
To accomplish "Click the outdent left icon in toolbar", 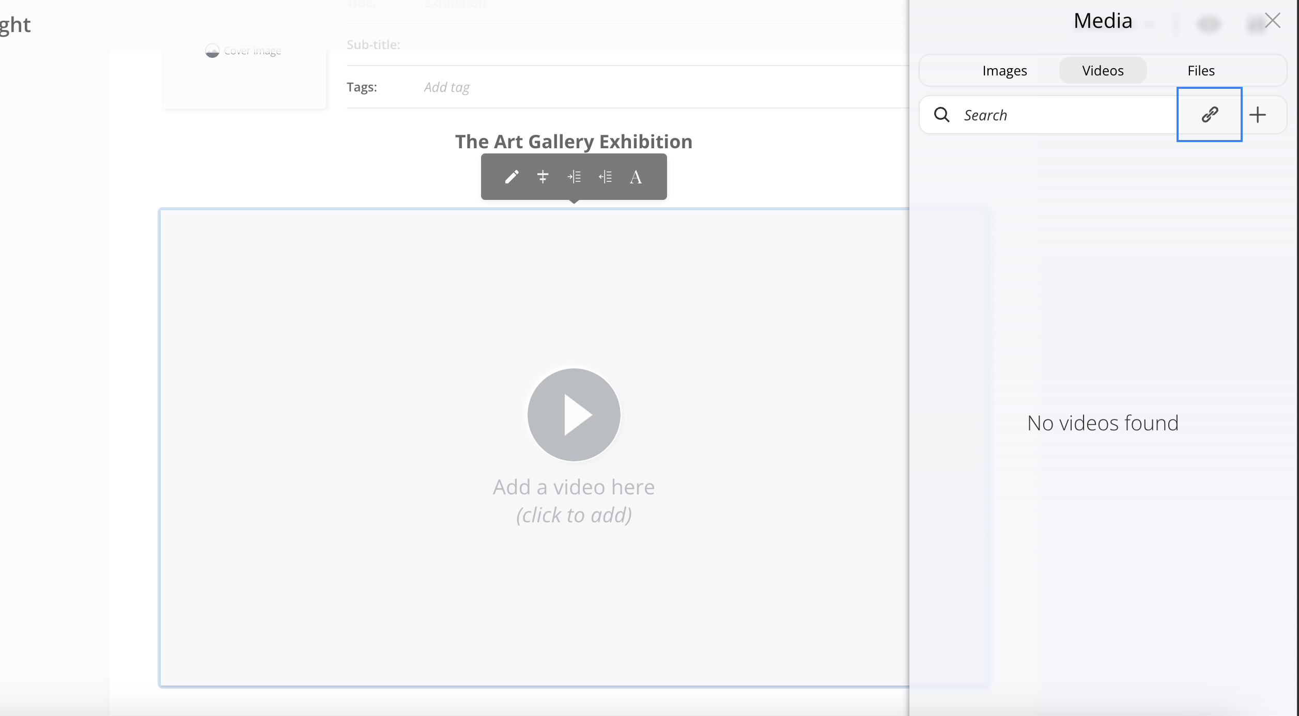I will pos(605,177).
